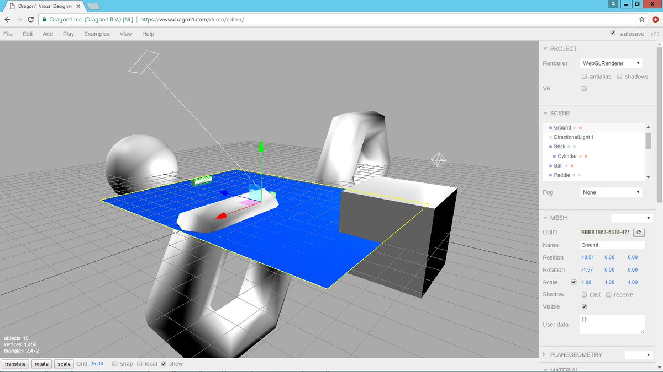Open the PLANEGEOMETRY section dropdown
Screen dimensions: 663x372
coord(638,355)
